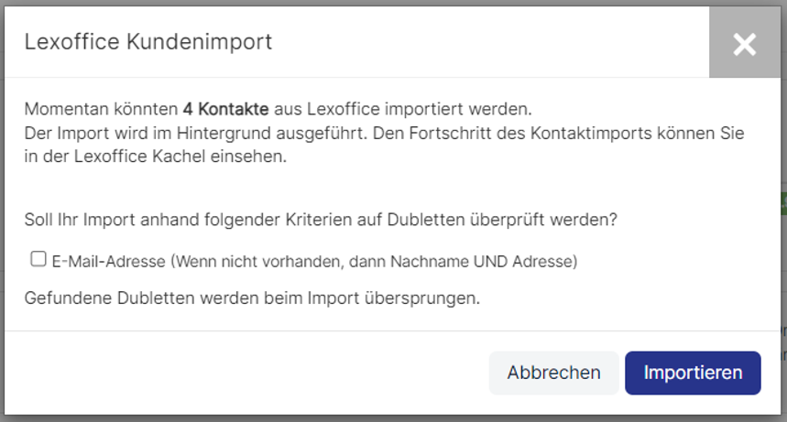Click the Lexoffice Kundenimport dialog title

(148, 41)
